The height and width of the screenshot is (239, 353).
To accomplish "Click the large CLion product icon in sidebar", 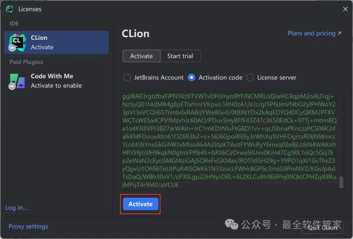I will coord(18,42).
